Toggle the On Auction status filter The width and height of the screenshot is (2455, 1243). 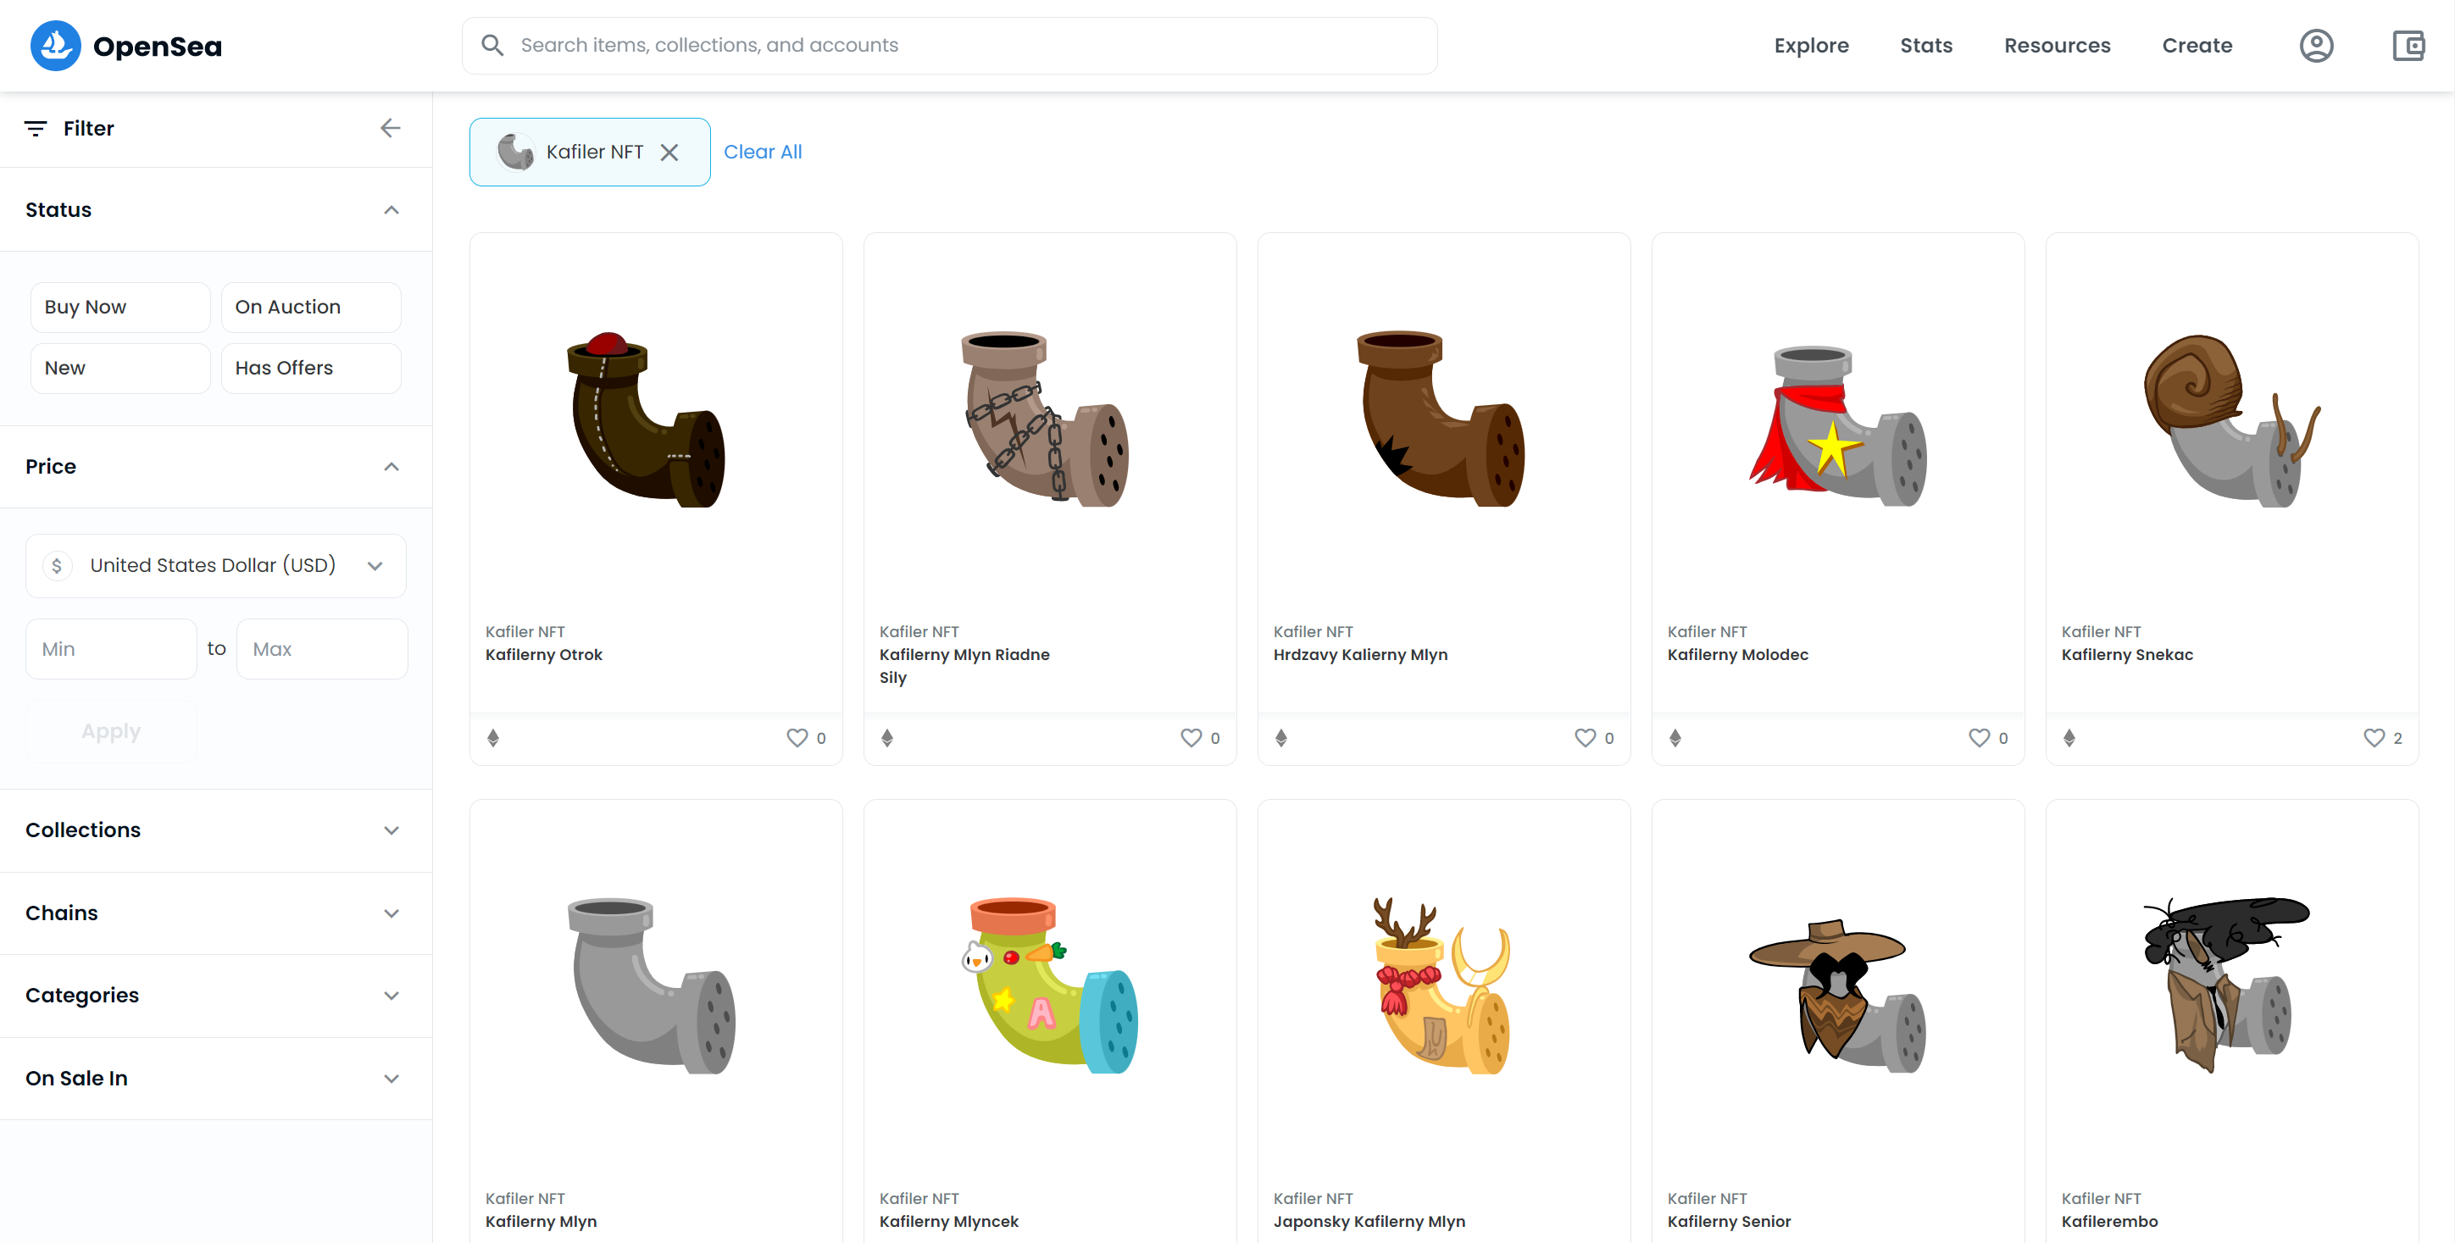click(312, 307)
